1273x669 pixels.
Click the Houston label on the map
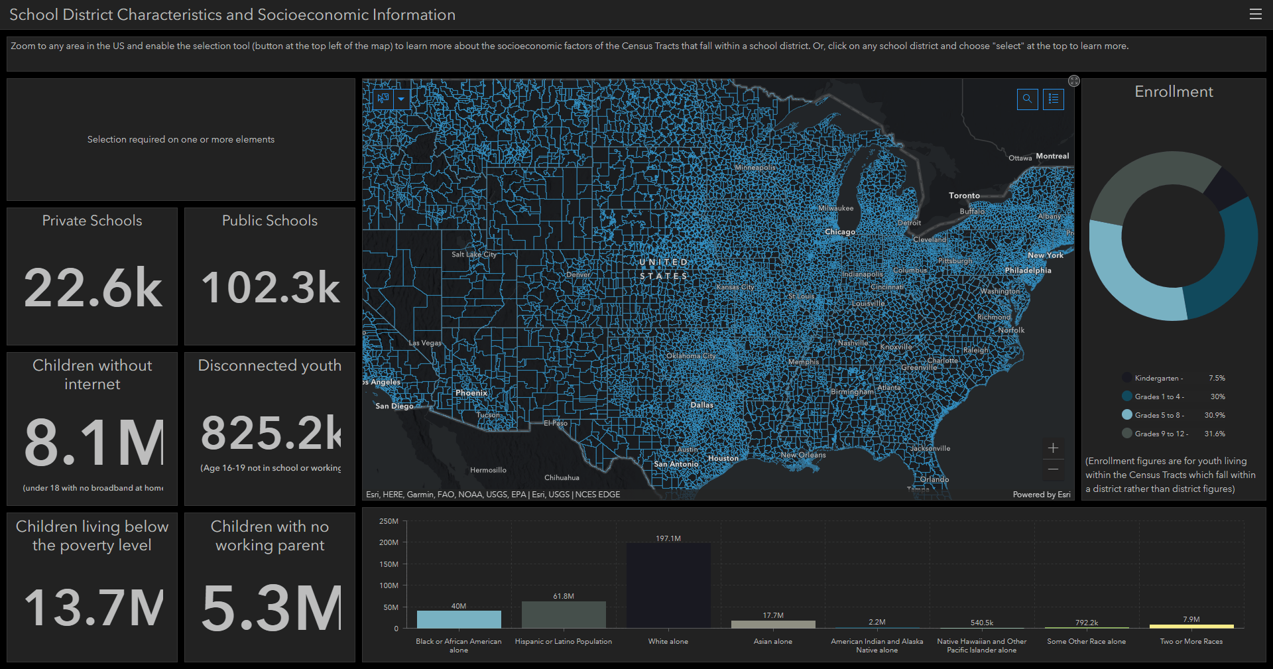723,458
